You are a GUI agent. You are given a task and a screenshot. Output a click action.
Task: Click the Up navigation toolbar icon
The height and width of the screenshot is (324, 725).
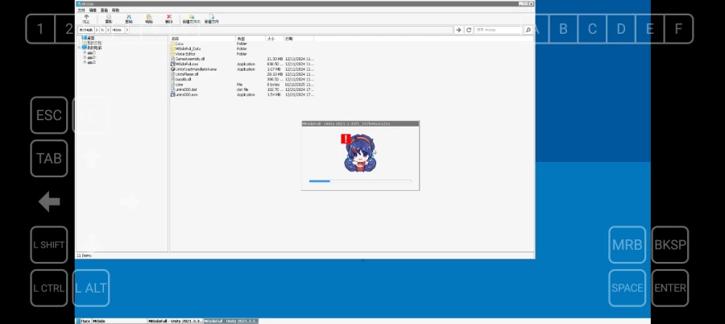(x=86, y=19)
